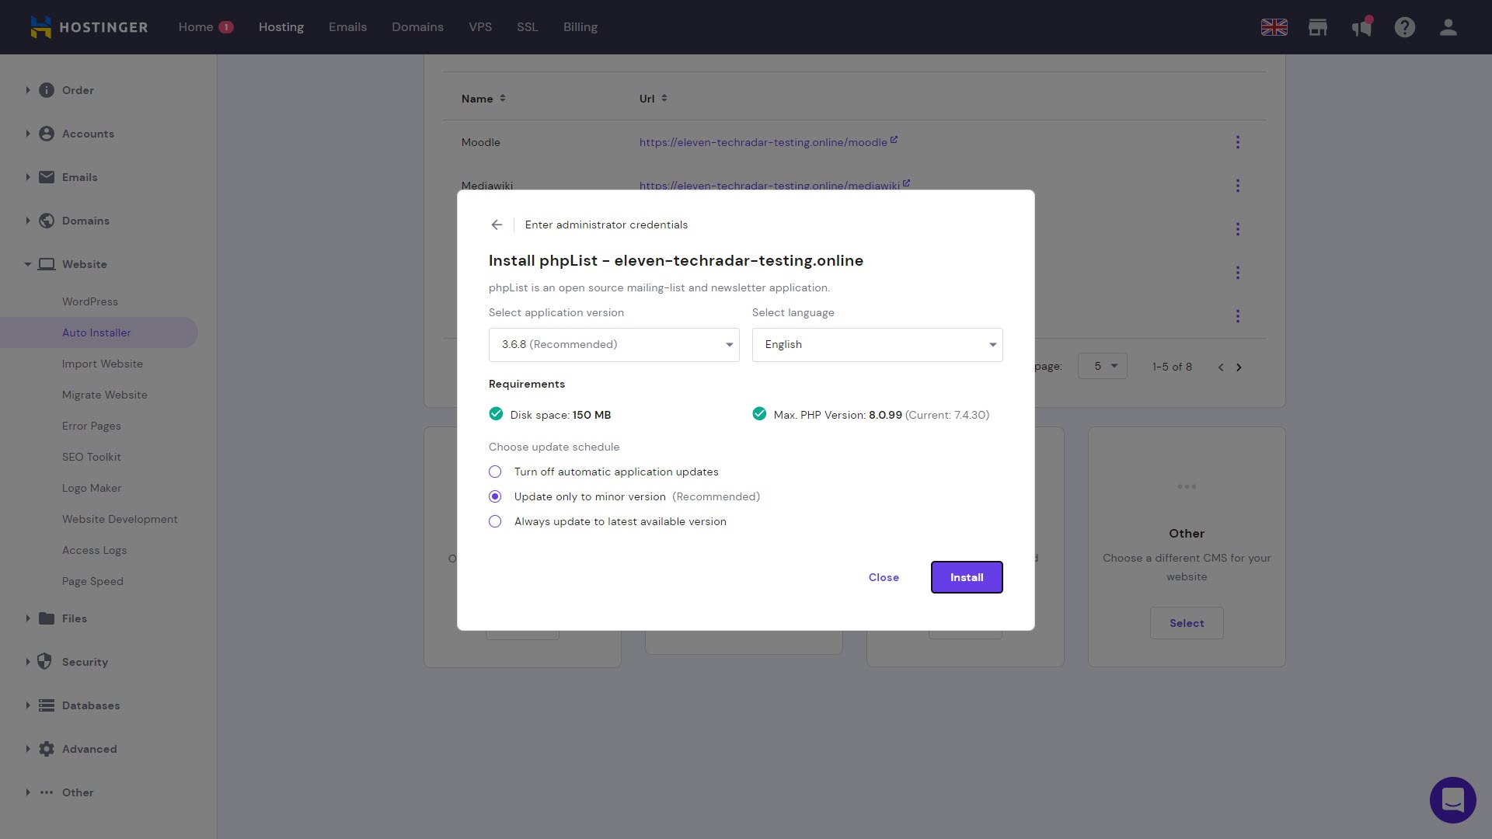Screen dimensions: 1492x839
Task: Select Update only to minor version
Action: pyautogui.click(x=495, y=496)
